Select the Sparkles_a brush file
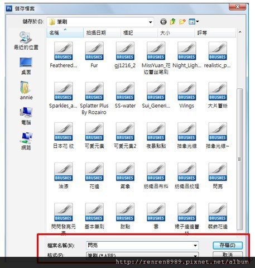The width and height of the screenshot is (255, 268). pos(63,95)
